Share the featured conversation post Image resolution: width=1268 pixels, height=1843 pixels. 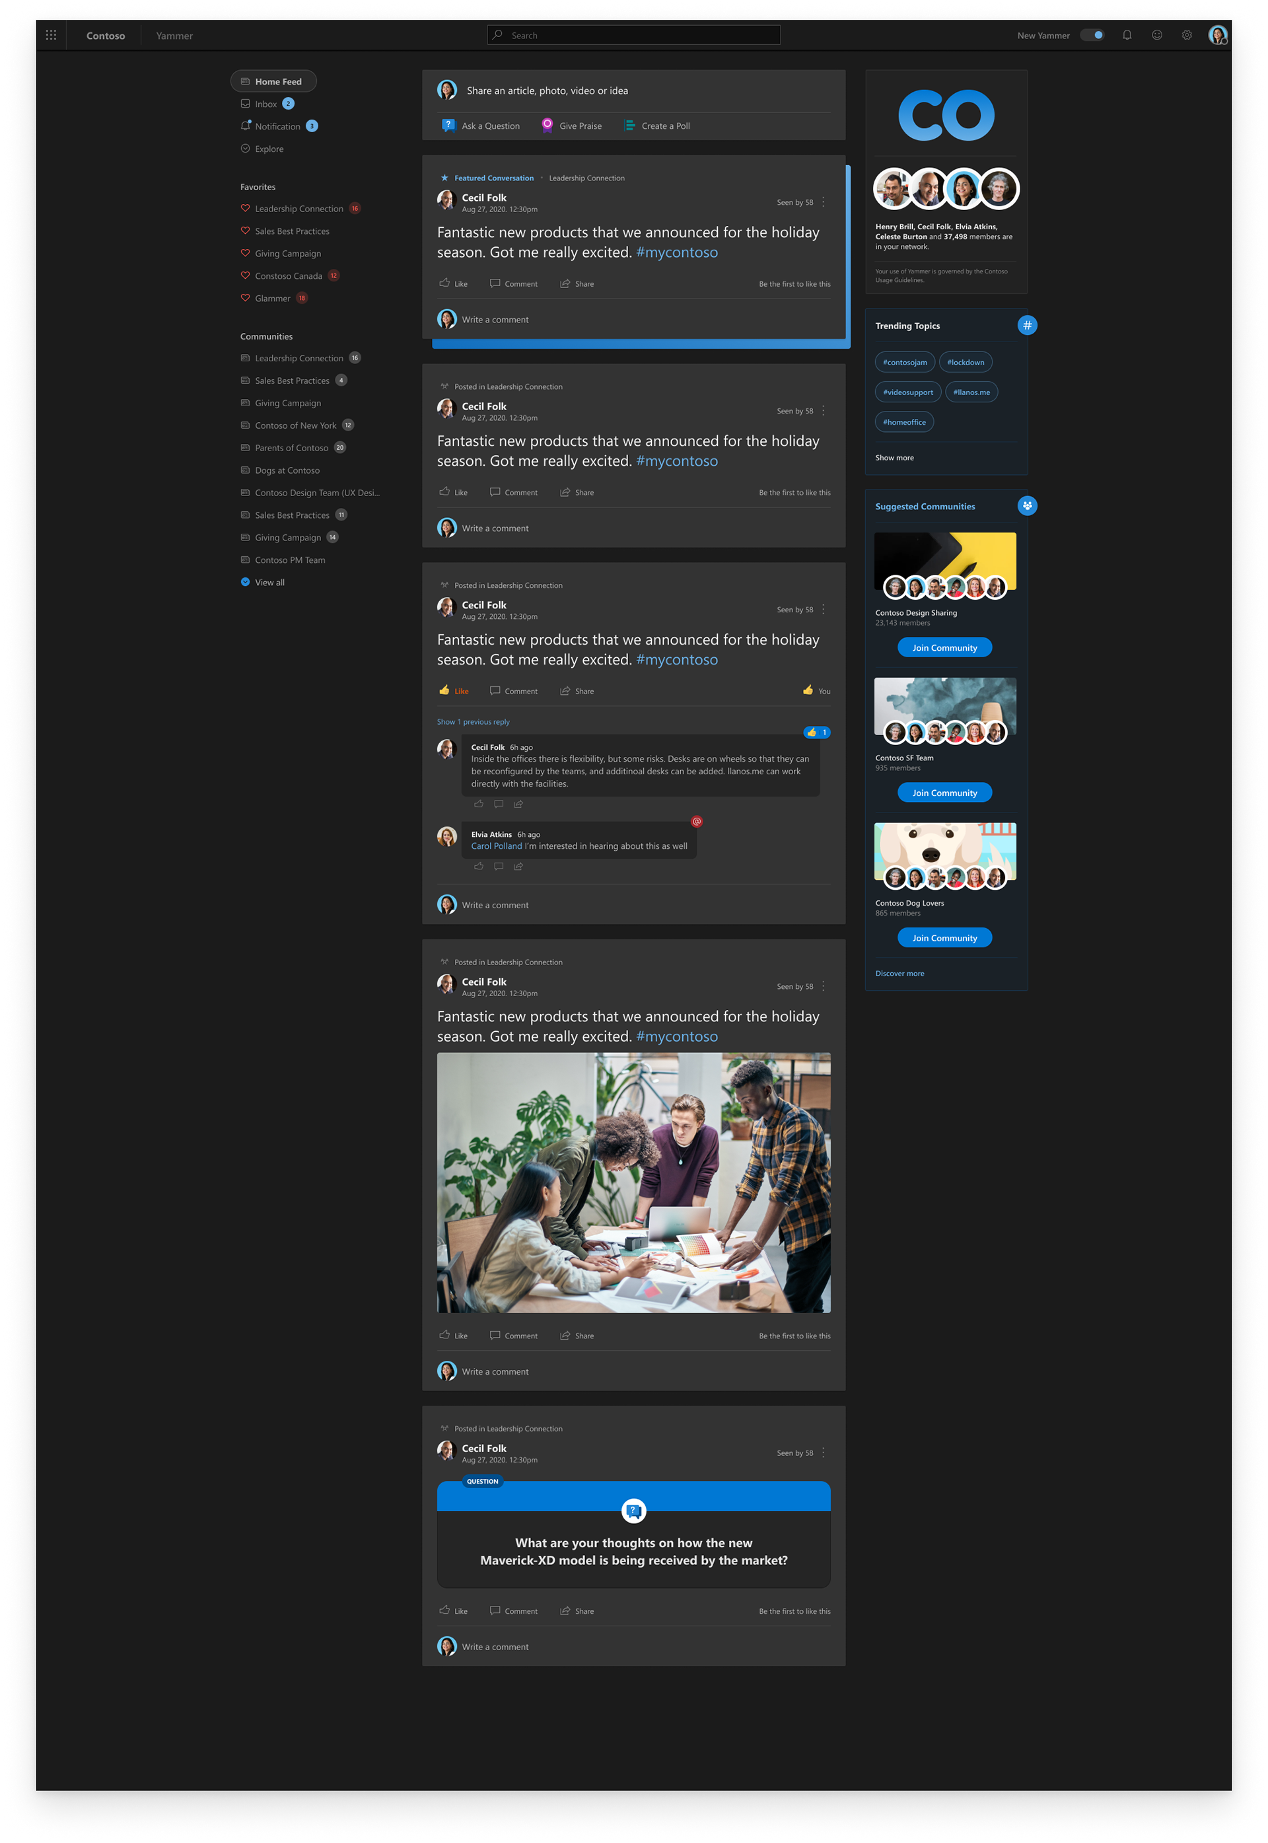pyautogui.click(x=577, y=284)
